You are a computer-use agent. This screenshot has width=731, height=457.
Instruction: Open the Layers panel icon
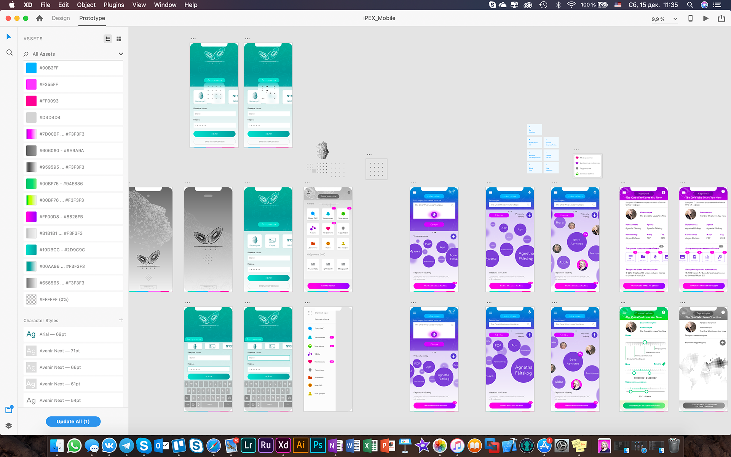pos(9,426)
